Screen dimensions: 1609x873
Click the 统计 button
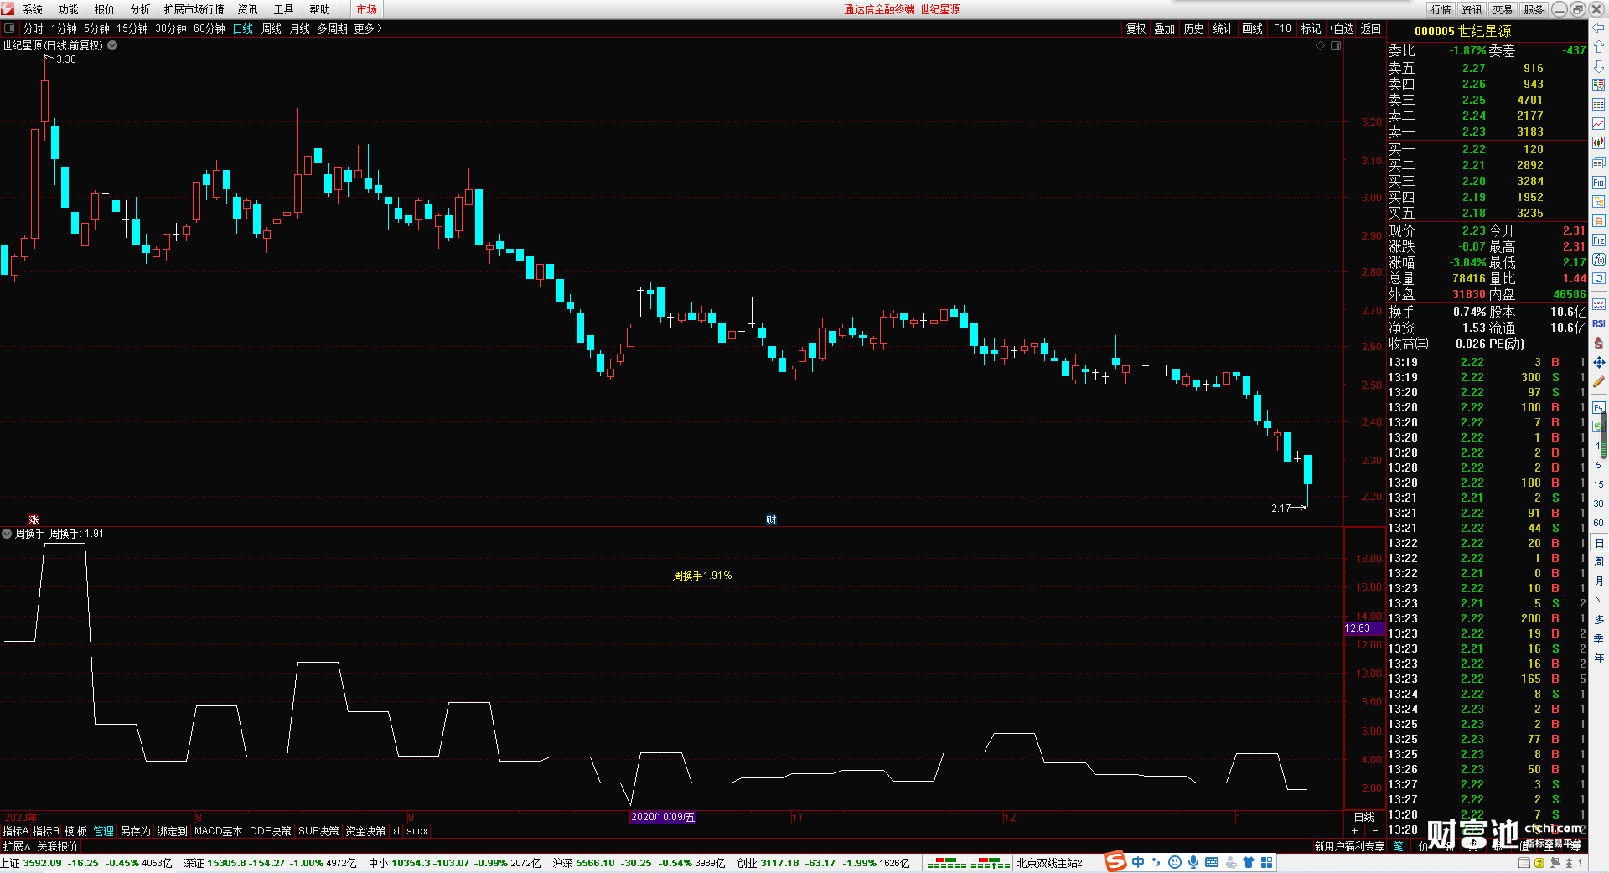(1223, 28)
